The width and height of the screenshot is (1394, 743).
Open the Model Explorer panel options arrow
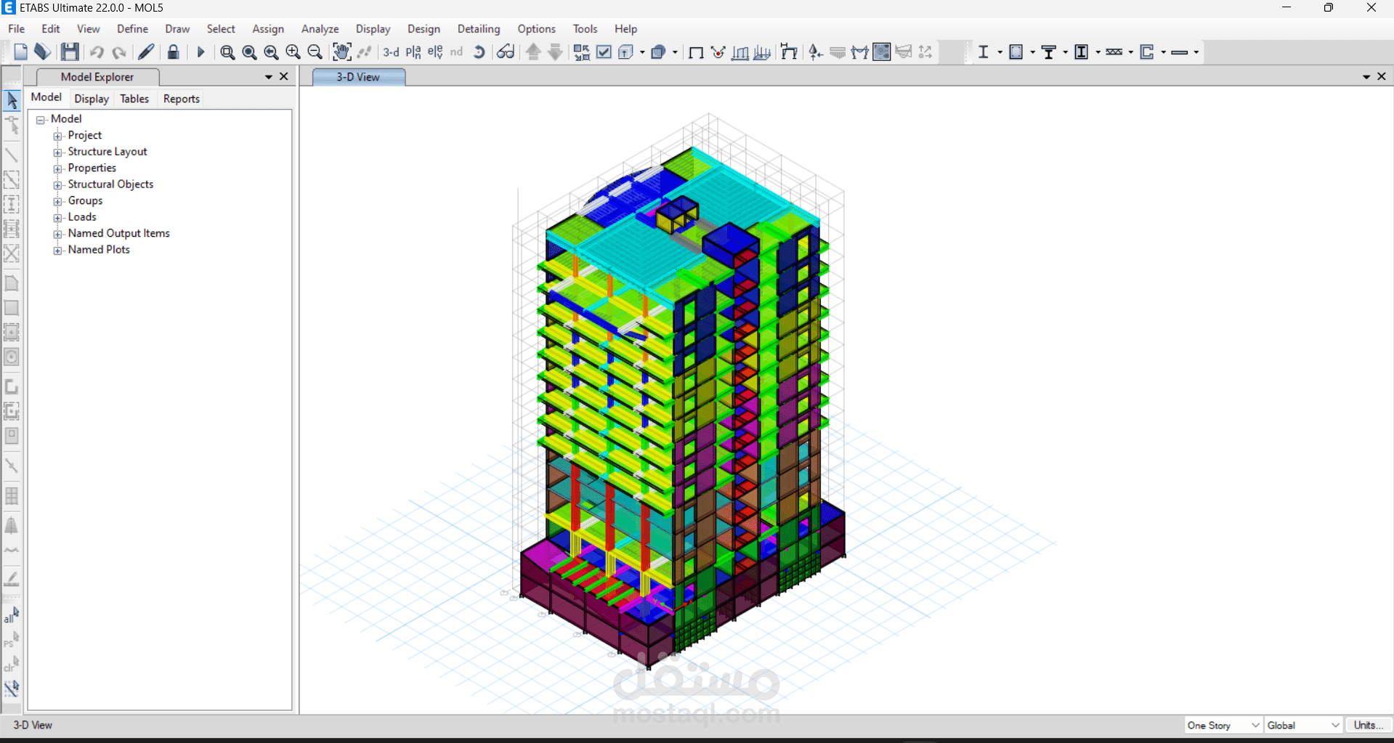coord(269,77)
